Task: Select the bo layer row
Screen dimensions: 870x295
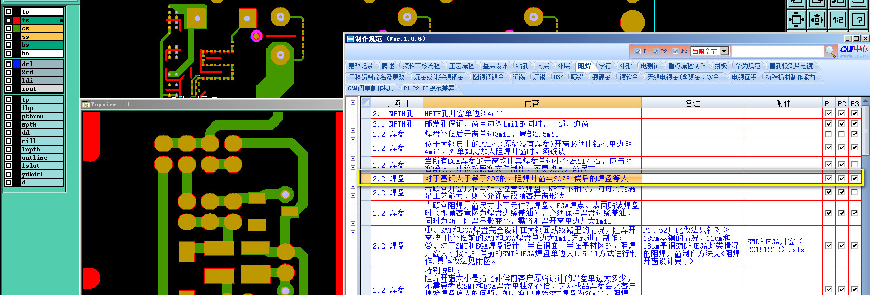Action: point(42,53)
